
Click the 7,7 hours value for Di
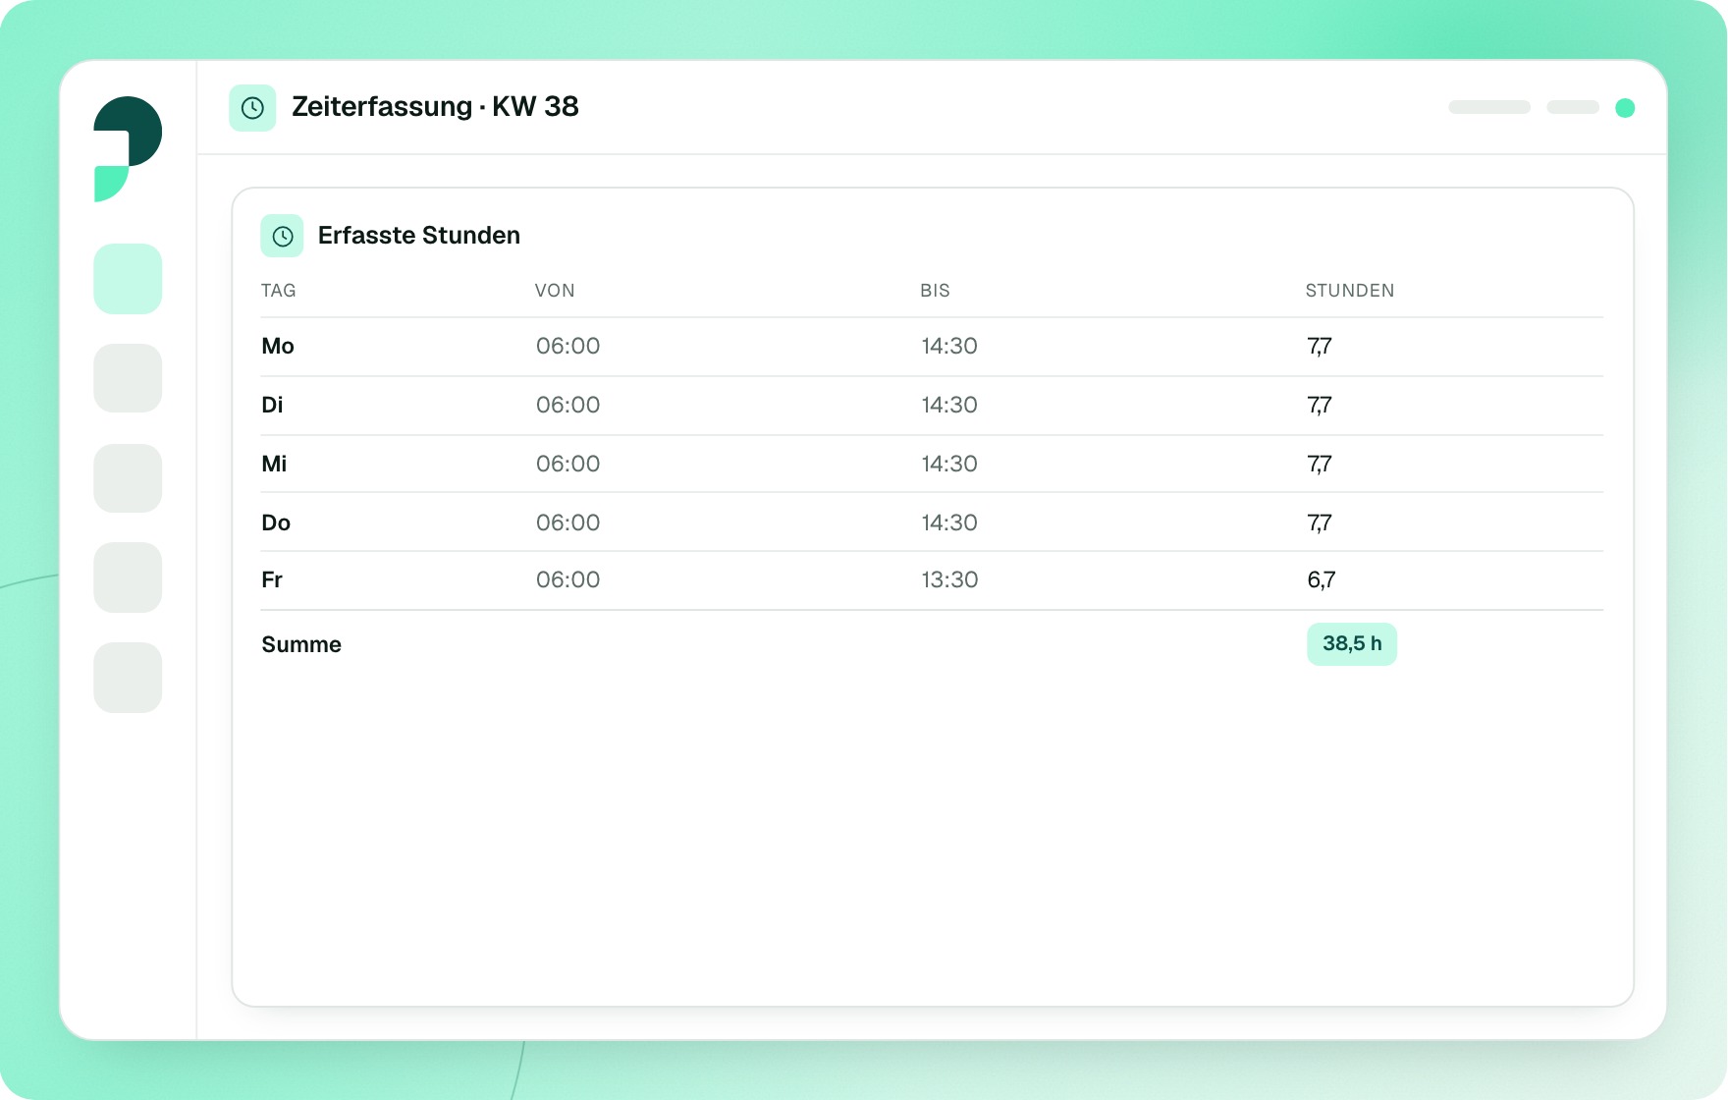point(1320,405)
